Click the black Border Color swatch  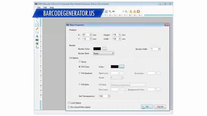97,49
